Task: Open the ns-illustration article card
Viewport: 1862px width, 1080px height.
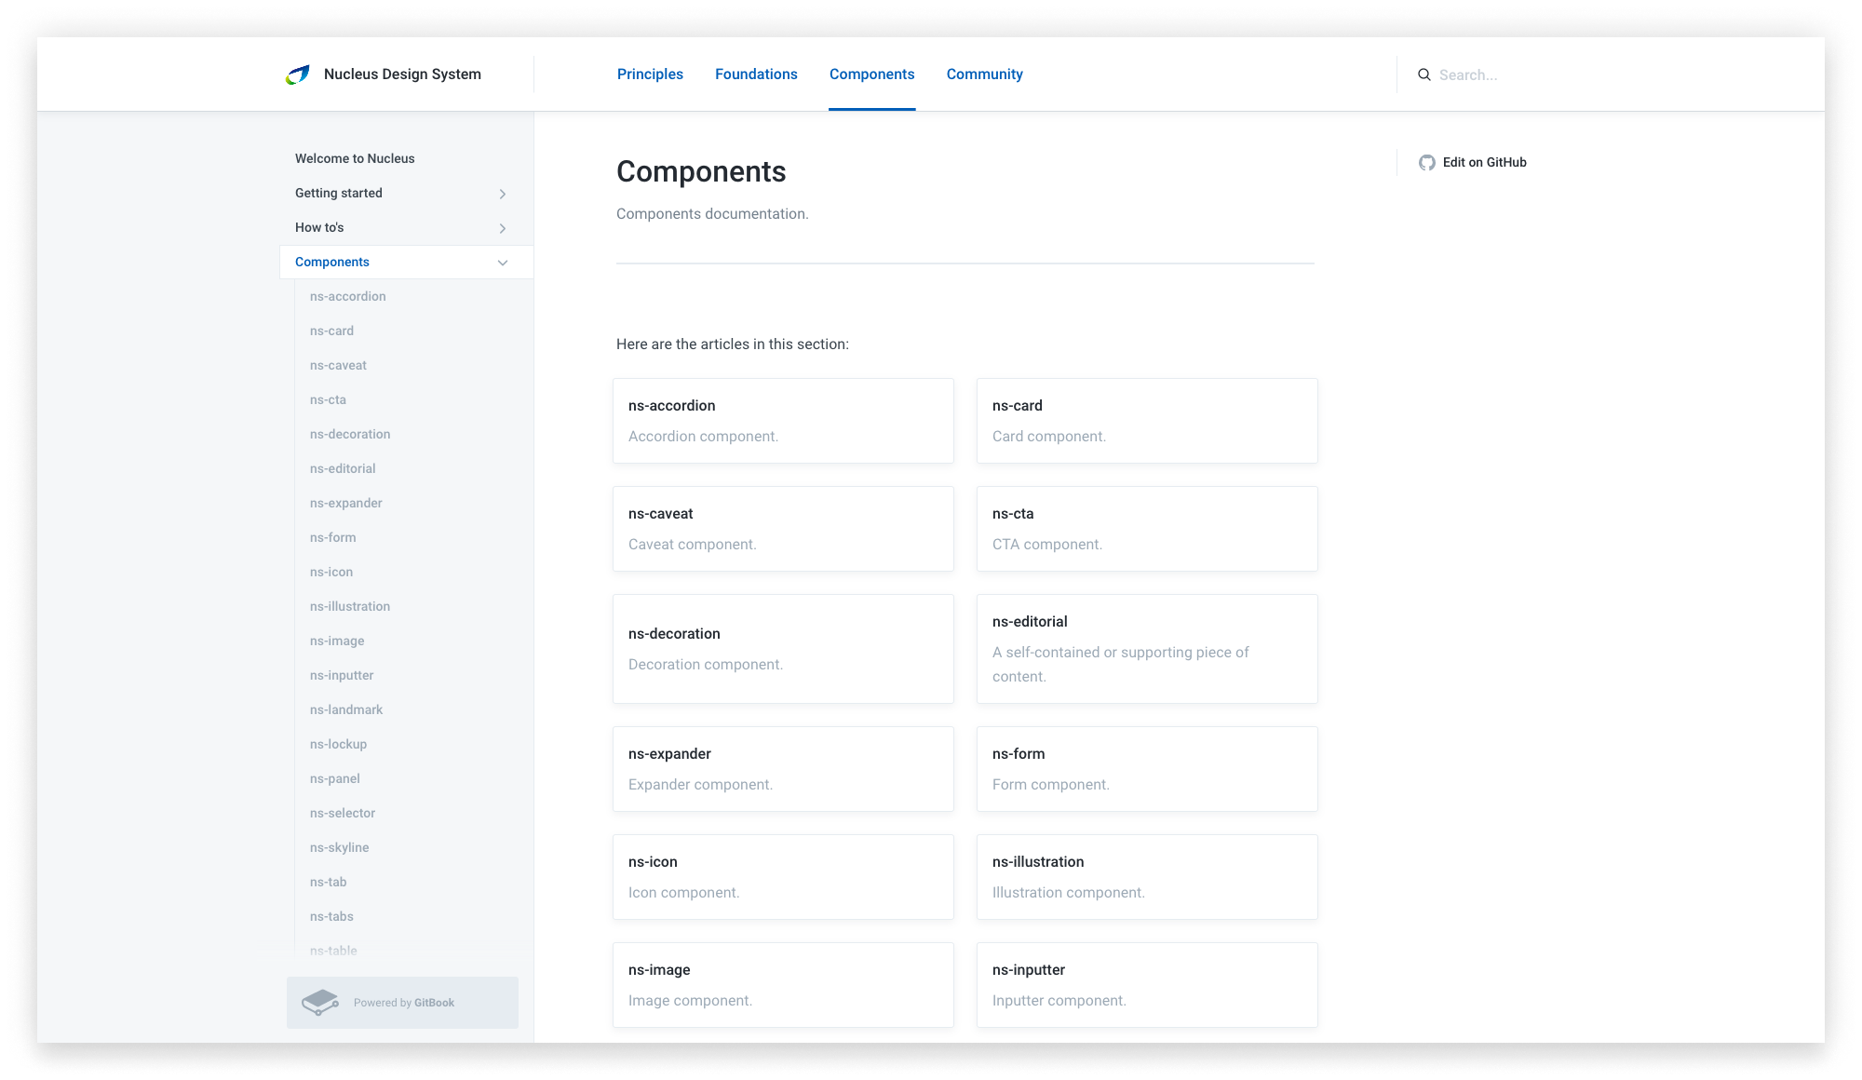Action: tap(1147, 877)
